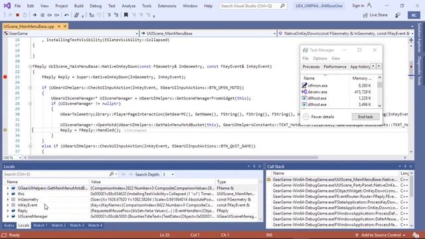The image size is (425, 239).
Task: Click the Step Out toolbar icon
Action: [57, 15]
